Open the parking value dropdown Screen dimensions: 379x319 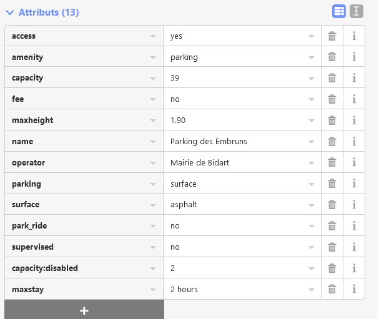[x=312, y=184]
